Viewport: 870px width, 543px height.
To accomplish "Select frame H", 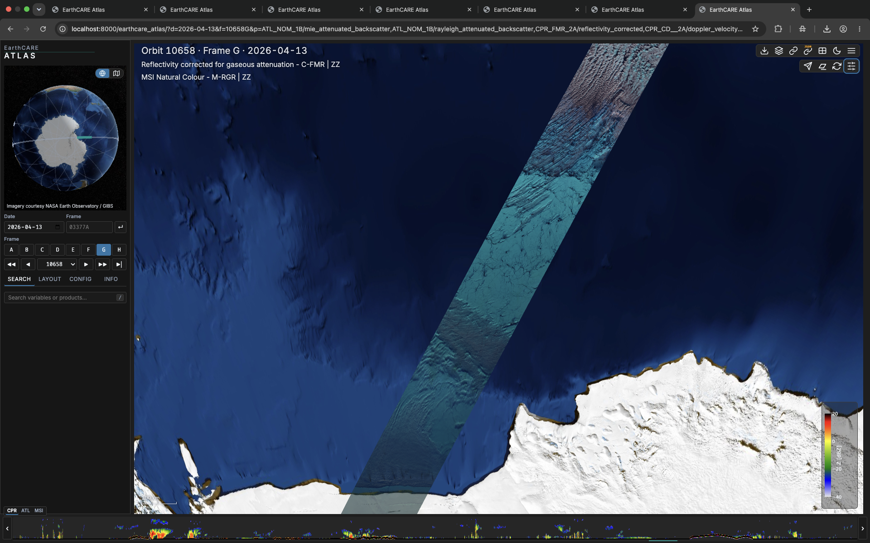I will 119,250.
